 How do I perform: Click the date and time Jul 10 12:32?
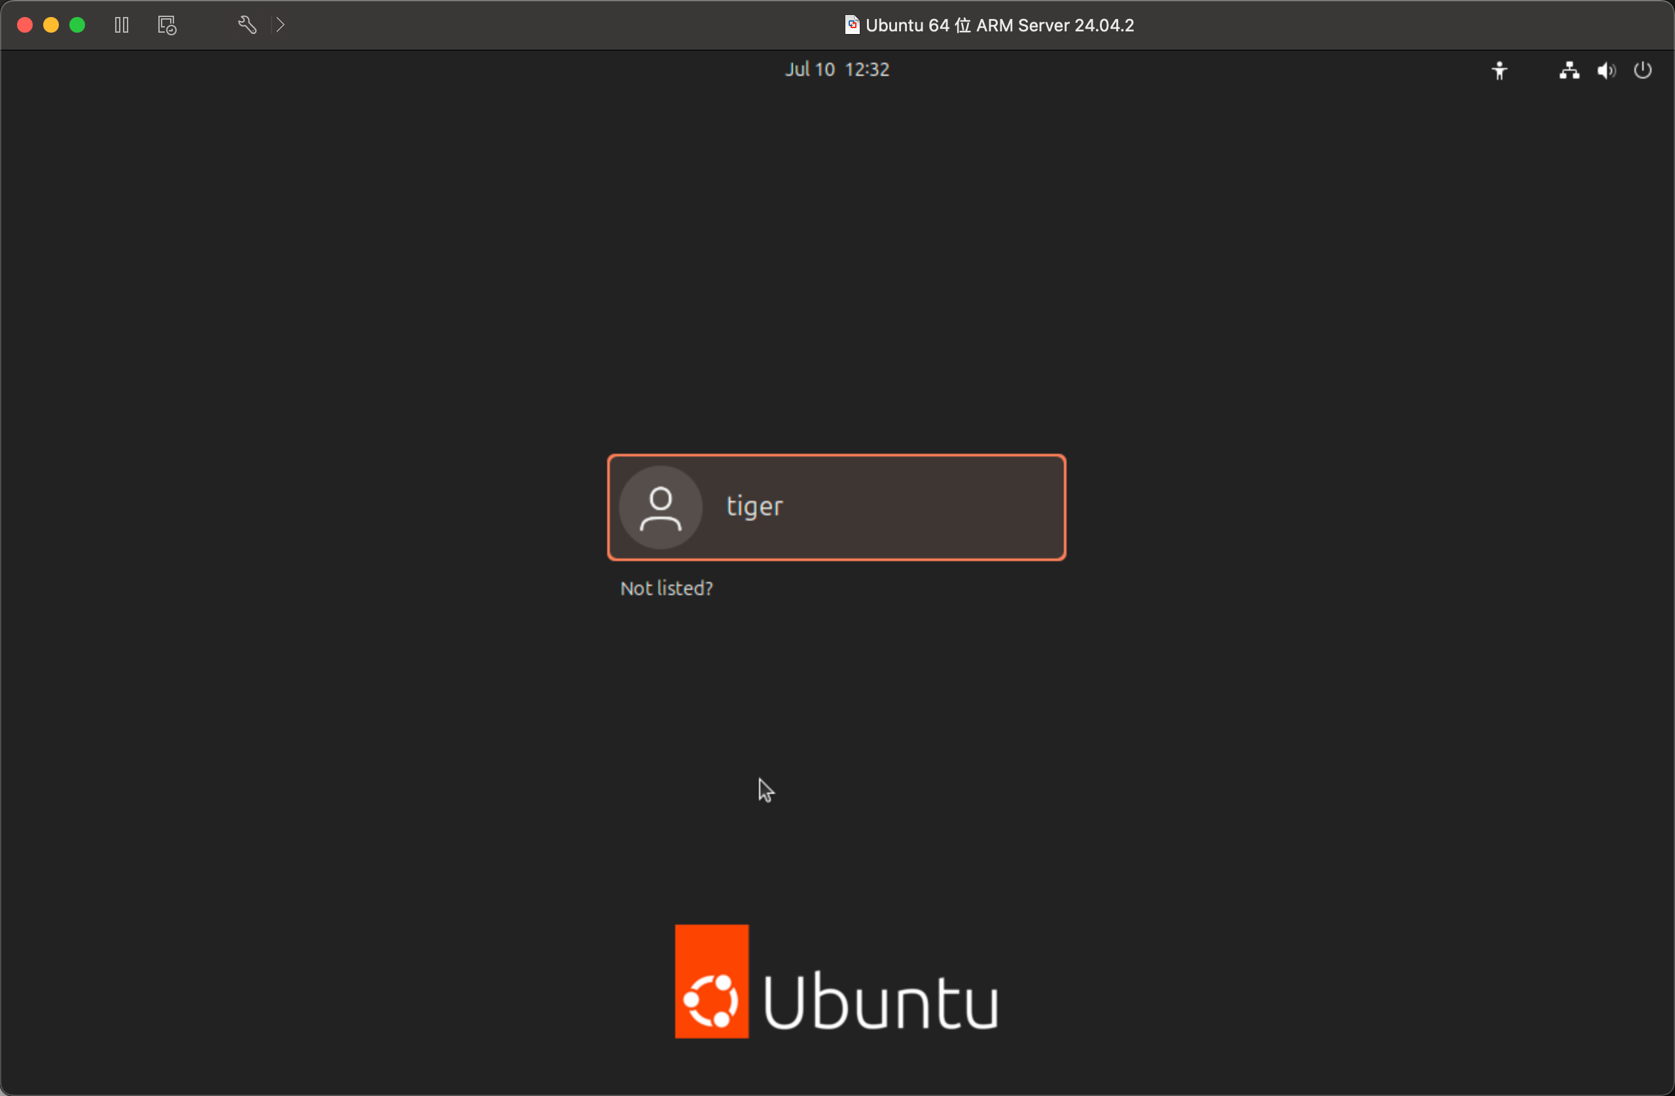(837, 69)
